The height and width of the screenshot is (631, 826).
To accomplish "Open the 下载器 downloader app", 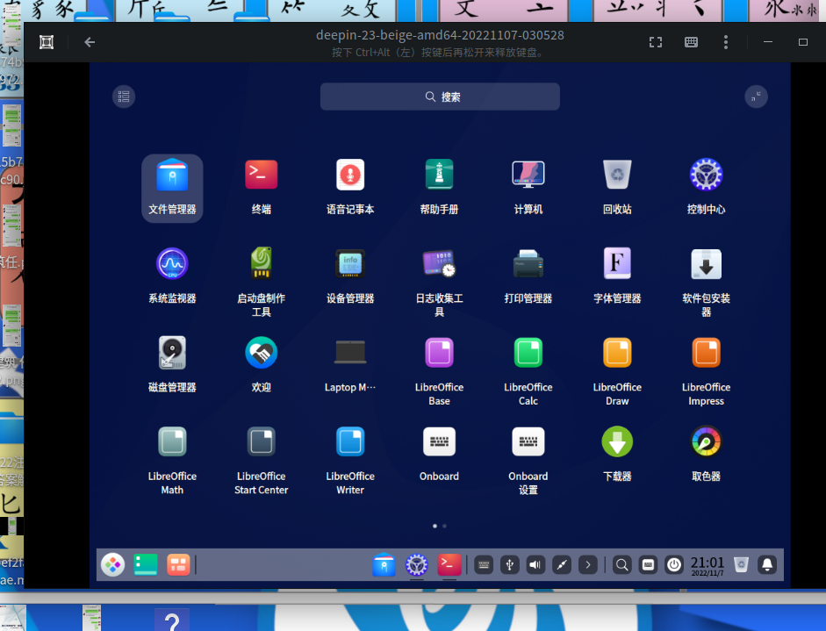I will [617, 441].
